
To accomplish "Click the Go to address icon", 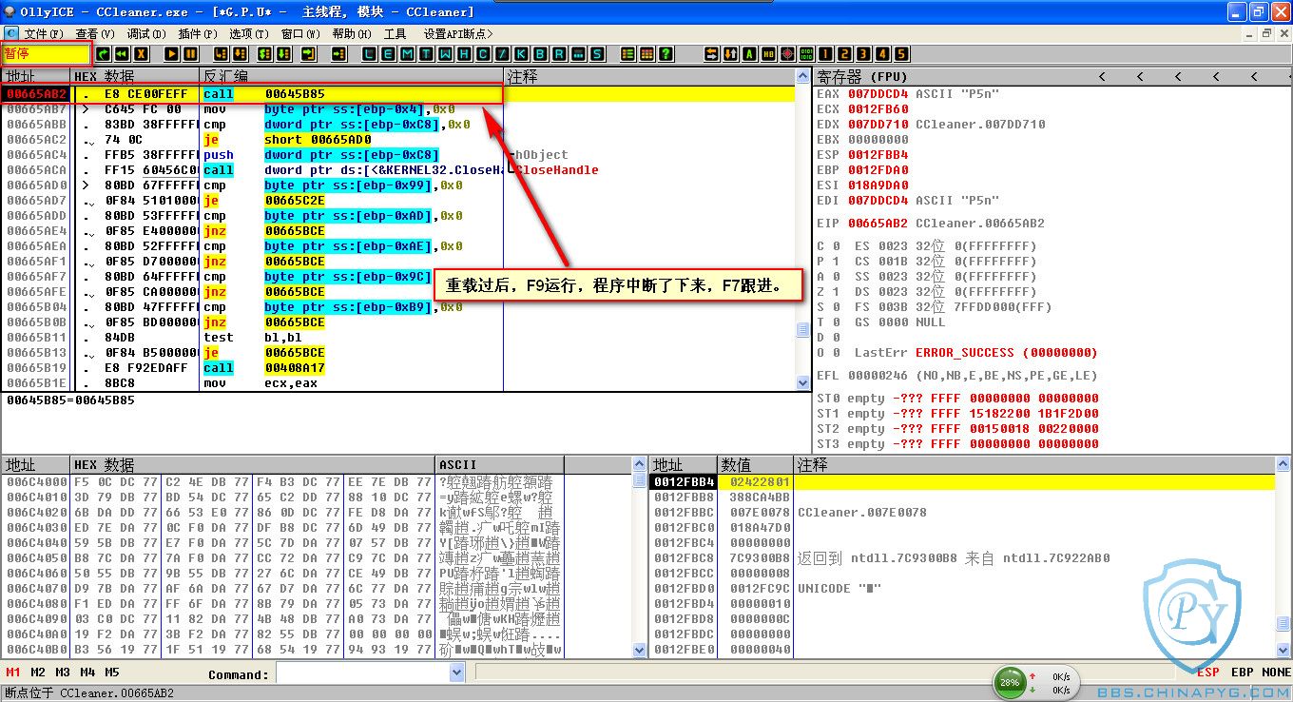I will 338,54.
